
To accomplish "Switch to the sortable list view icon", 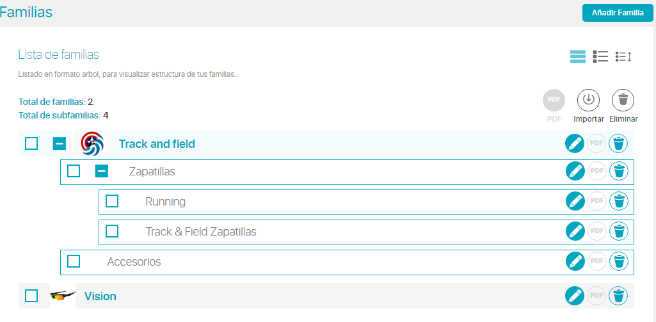I will tap(623, 56).
